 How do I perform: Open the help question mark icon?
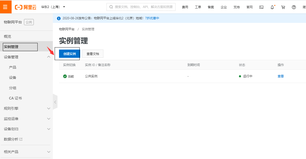pyautogui.click(x=294, y=7)
